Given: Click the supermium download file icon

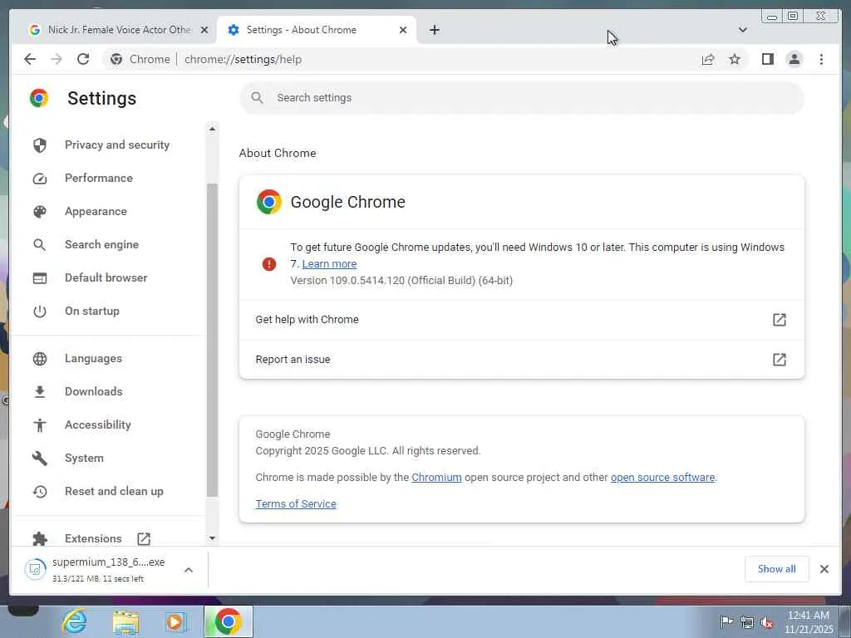Looking at the screenshot, I should tap(35, 570).
